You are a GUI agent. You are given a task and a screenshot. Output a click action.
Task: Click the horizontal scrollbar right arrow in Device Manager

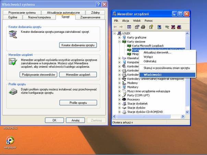click(x=183, y=116)
